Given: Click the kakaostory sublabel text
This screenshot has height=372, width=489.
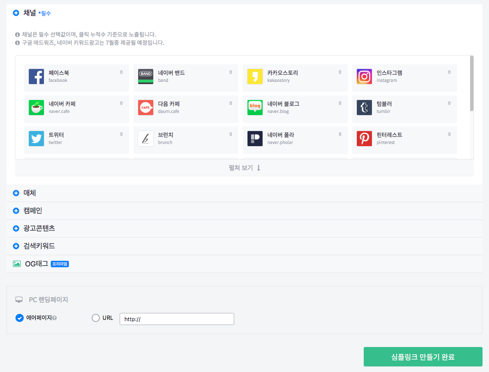Looking at the screenshot, I should click(x=279, y=80).
